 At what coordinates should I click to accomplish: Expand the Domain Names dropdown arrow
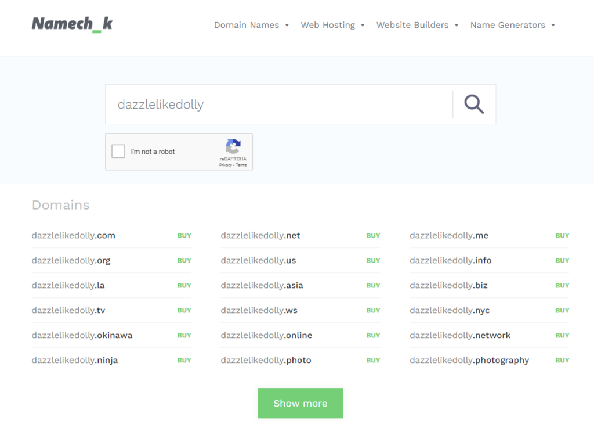[x=287, y=26]
